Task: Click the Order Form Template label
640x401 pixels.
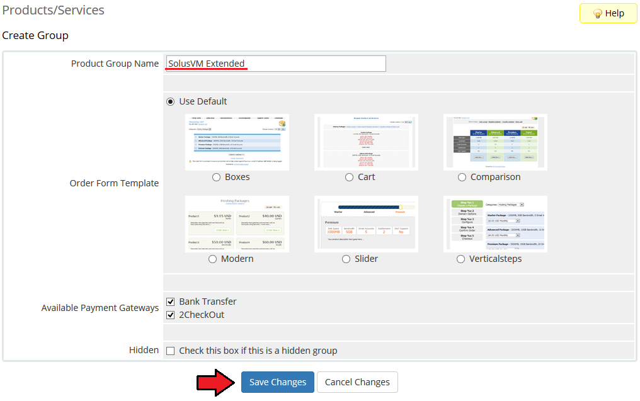Action: (x=114, y=183)
